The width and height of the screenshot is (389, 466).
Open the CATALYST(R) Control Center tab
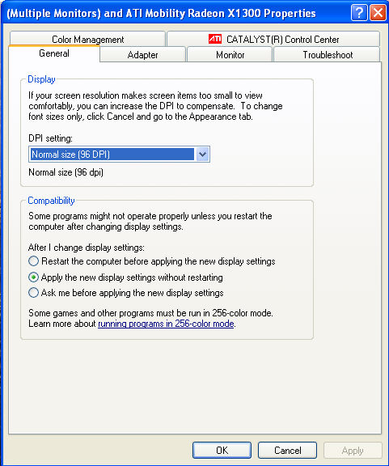point(273,39)
